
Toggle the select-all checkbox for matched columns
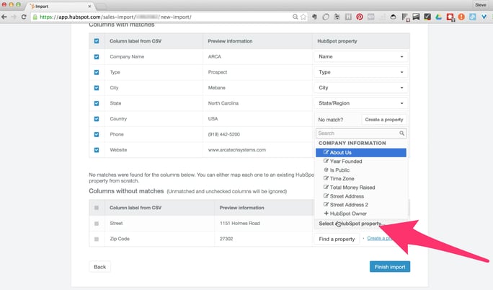97,41
